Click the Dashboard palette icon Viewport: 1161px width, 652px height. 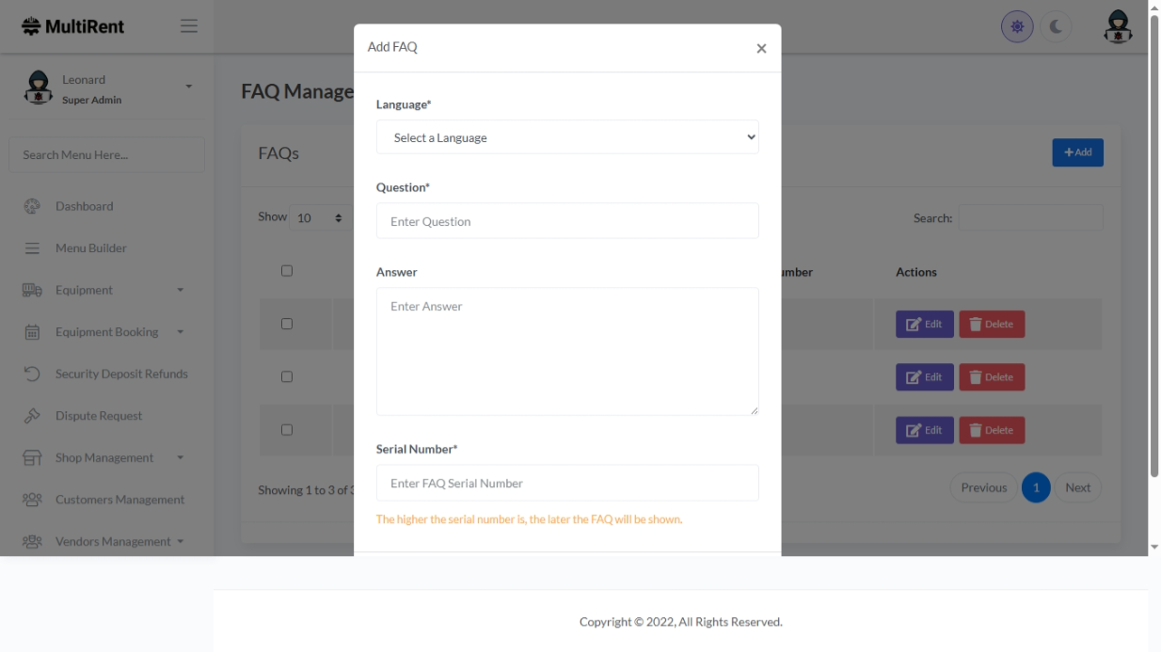32,206
